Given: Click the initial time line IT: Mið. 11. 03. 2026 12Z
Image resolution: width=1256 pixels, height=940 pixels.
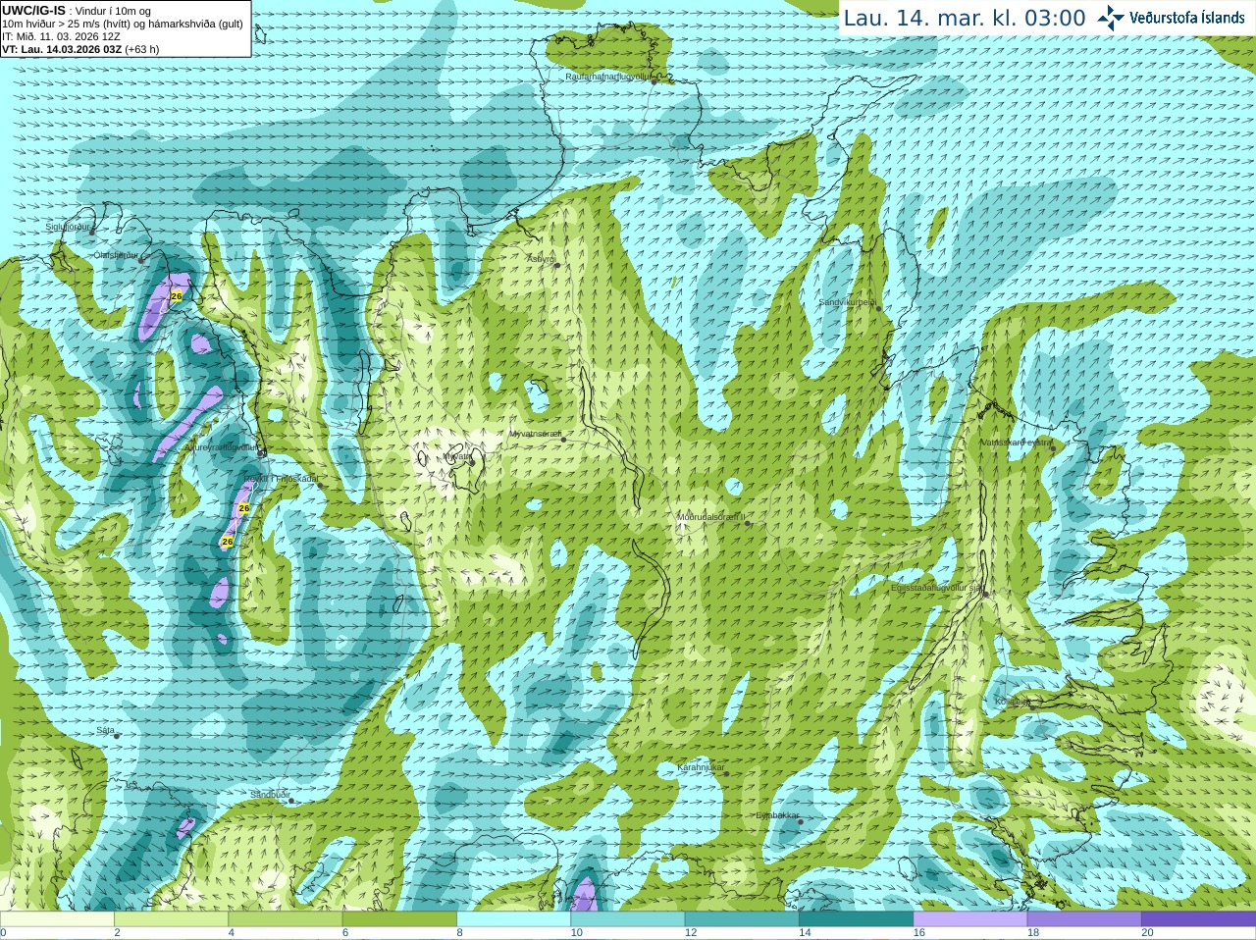Looking at the screenshot, I should point(61,36).
